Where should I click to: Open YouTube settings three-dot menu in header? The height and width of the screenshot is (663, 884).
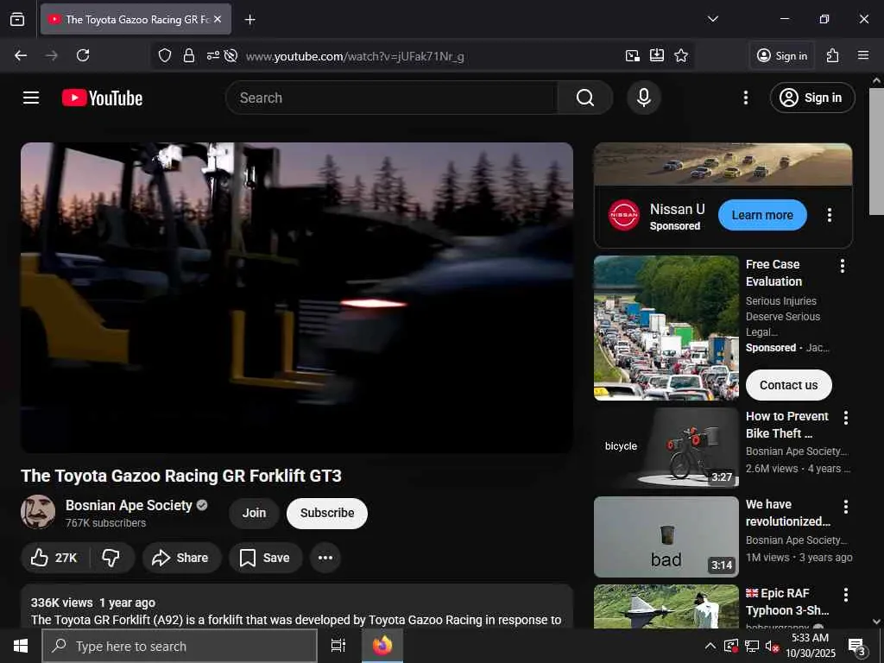point(745,98)
